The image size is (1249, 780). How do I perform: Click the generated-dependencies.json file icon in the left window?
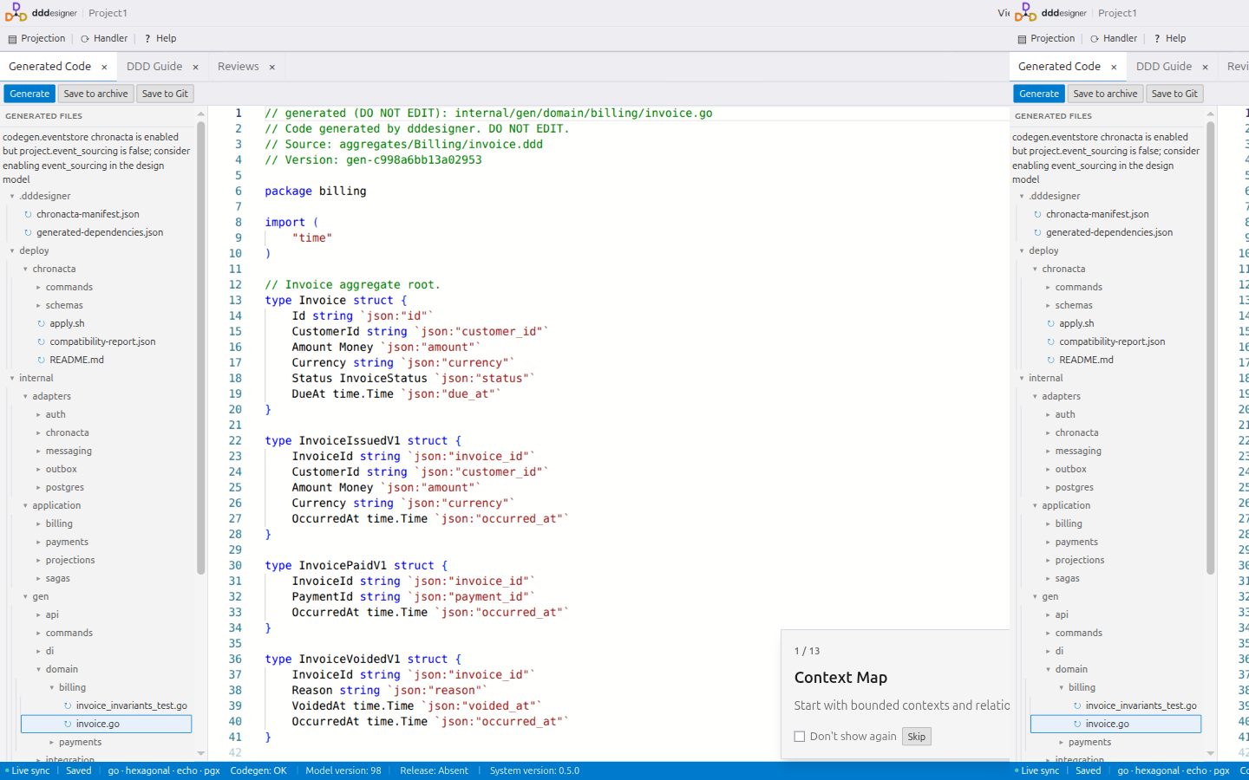[28, 232]
